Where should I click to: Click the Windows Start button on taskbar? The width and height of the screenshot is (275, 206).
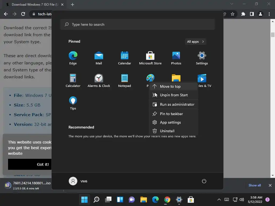(x=84, y=200)
